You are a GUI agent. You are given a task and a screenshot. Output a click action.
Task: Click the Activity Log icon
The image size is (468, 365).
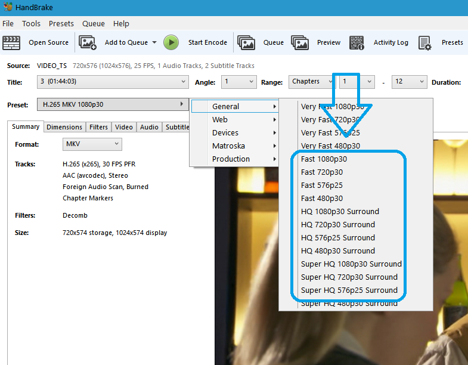pyautogui.click(x=357, y=43)
